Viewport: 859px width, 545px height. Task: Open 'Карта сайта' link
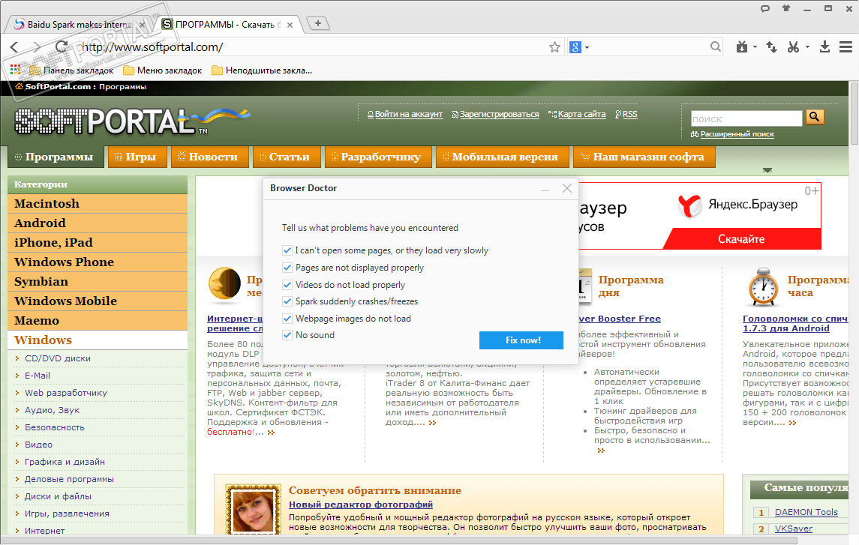pos(582,115)
